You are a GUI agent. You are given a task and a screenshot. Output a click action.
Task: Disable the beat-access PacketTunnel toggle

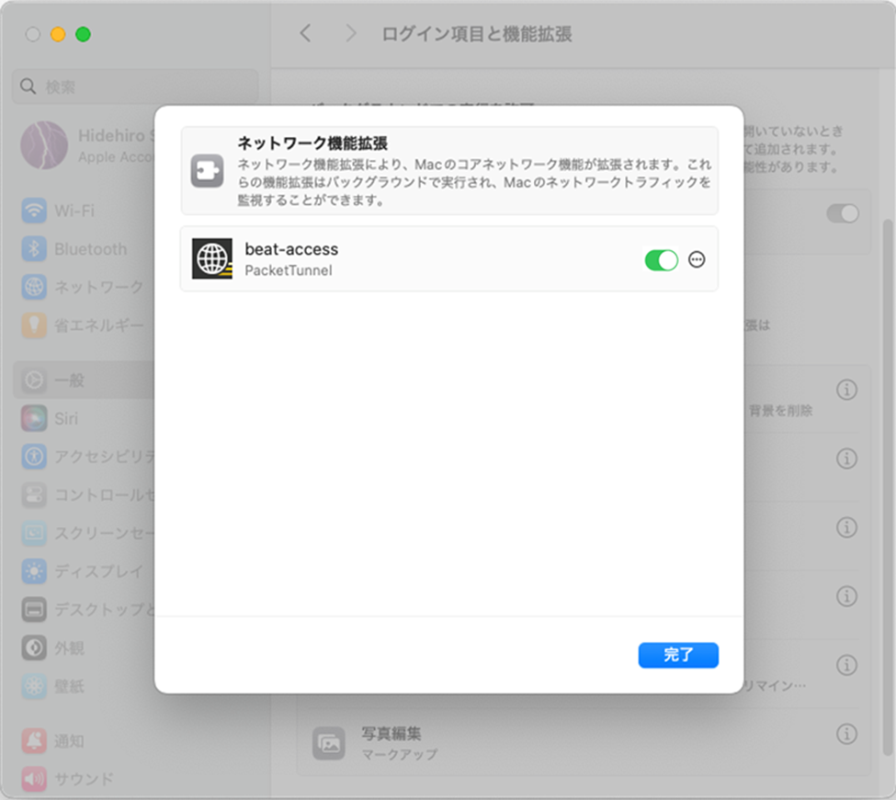(x=661, y=259)
